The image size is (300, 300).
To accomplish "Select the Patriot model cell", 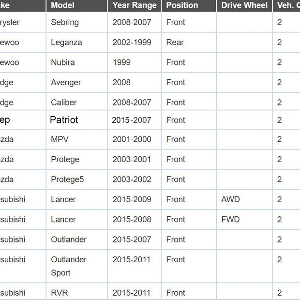I will (77, 120).
